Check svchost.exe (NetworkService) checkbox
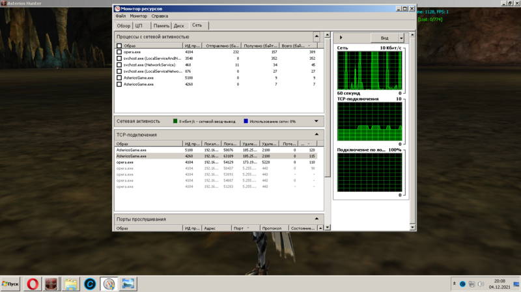Viewport: 521px width, 292px height. pos(119,65)
